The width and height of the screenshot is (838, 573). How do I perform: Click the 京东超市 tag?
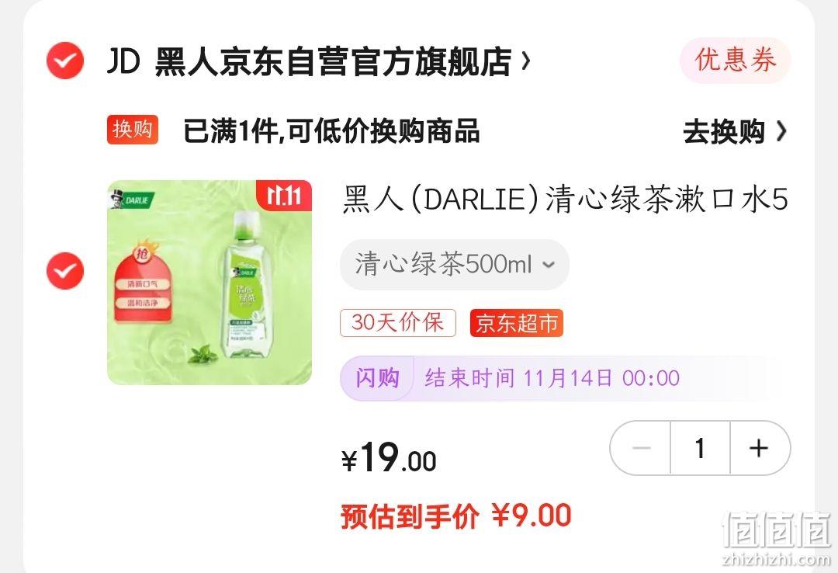click(x=516, y=323)
